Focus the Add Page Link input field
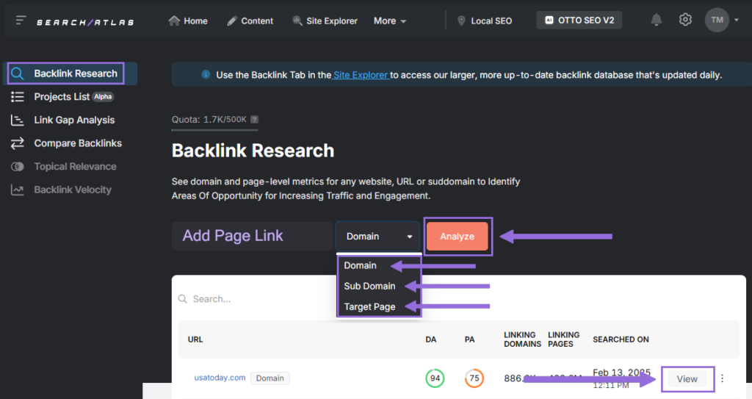Viewport: 752px width, 399px height. 253,236
